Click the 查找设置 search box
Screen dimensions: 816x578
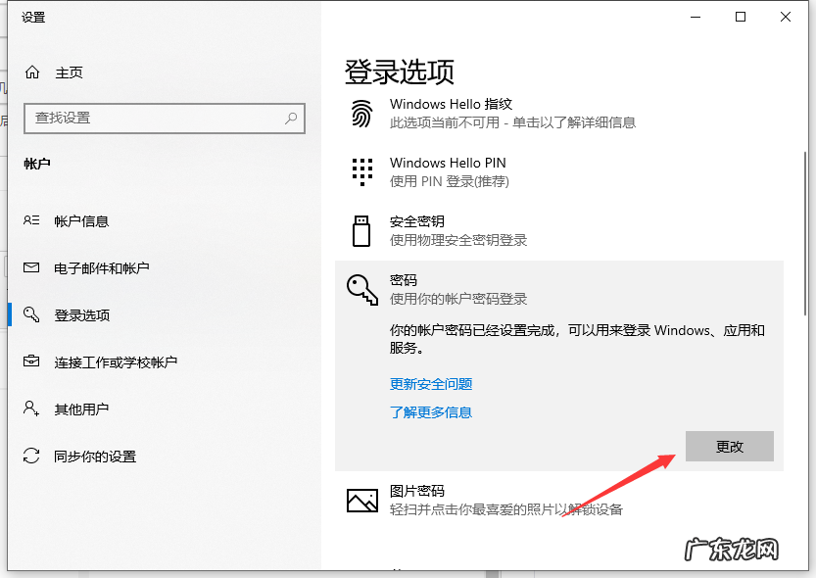click(164, 119)
